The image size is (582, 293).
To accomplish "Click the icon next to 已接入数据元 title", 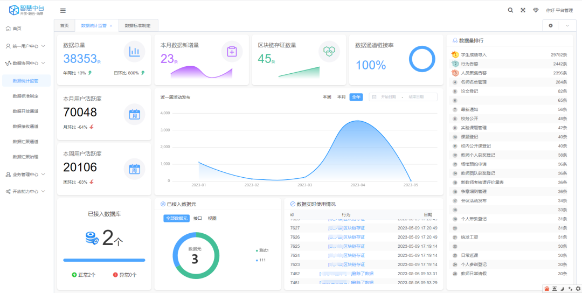I will click(163, 204).
